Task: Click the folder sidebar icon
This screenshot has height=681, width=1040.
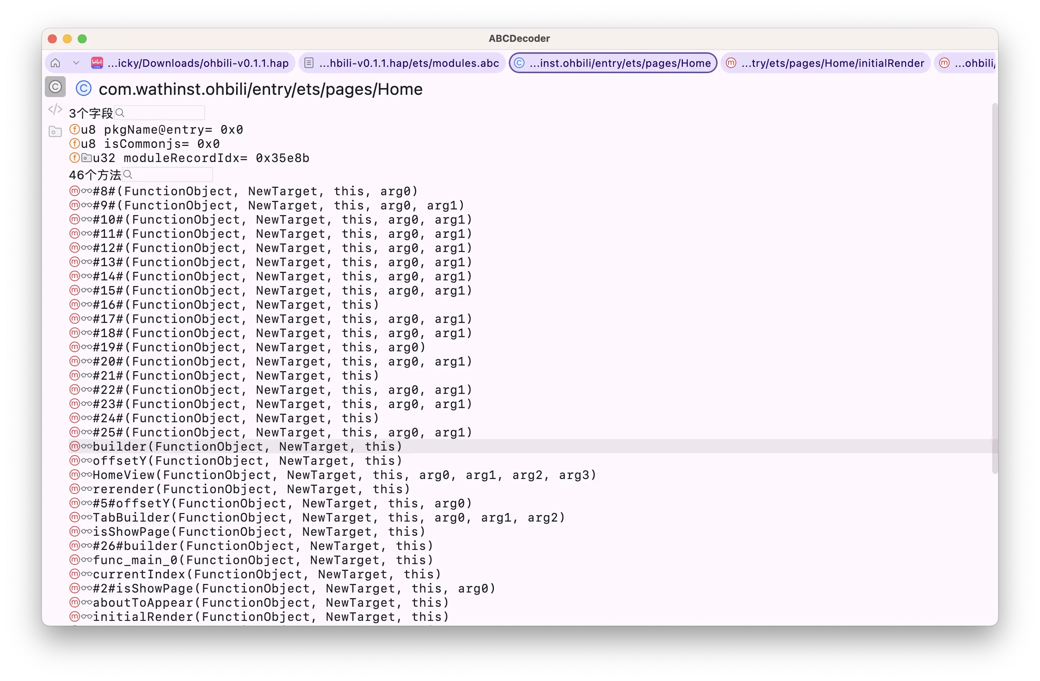Action: [x=55, y=131]
